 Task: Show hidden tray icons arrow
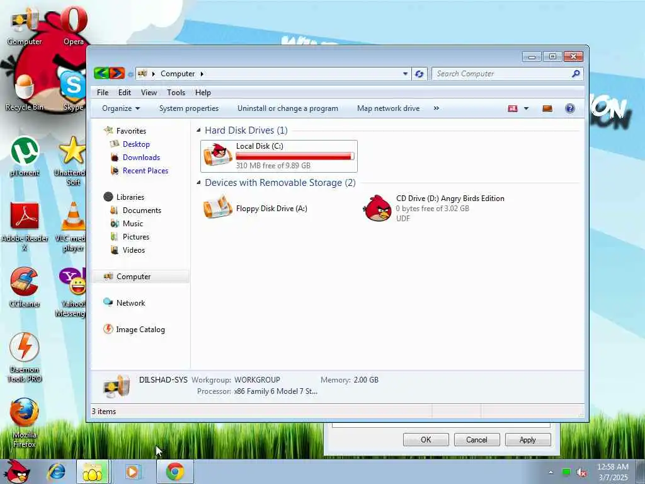click(551, 473)
